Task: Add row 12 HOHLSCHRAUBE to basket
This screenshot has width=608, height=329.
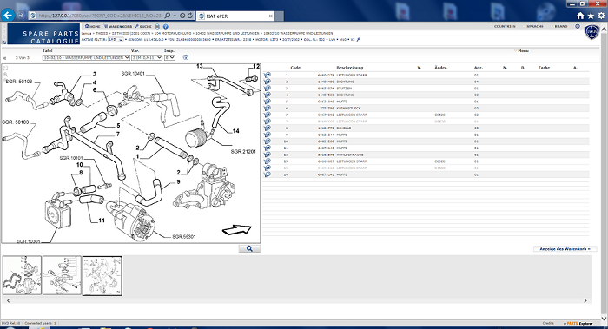Action: pyautogui.click(x=268, y=155)
